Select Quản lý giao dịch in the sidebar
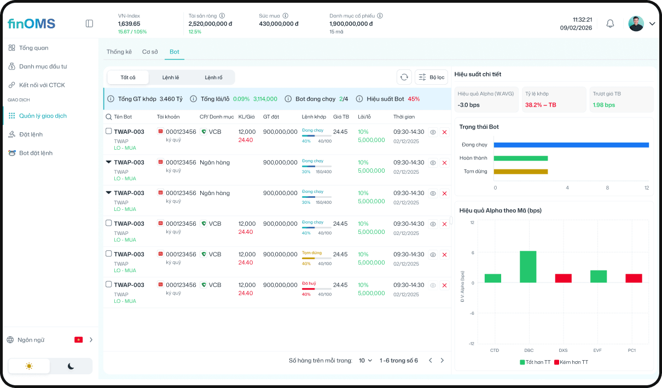 tap(44, 116)
